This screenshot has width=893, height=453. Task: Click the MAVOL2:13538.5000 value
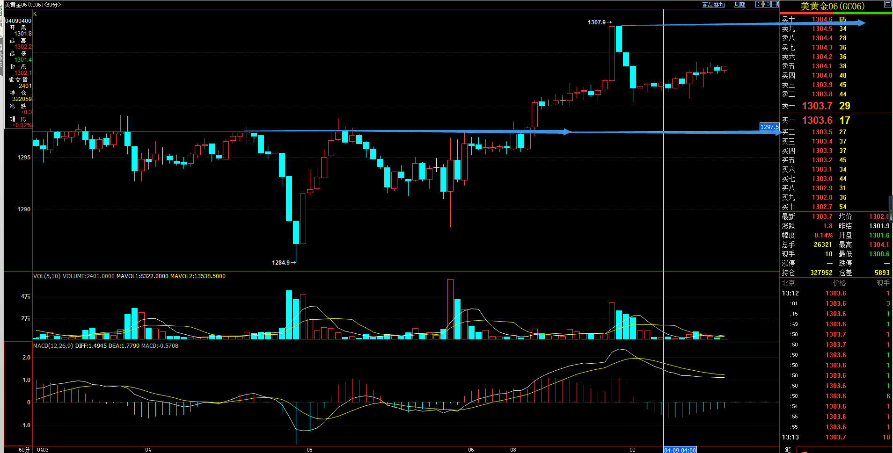tap(198, 276)
